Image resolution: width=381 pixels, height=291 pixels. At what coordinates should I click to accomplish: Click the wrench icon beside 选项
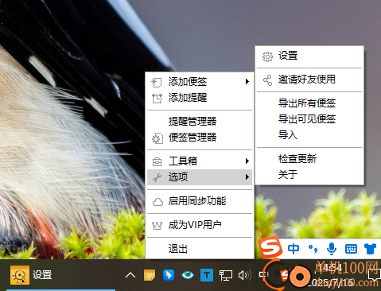pyautogui.click(x=157, y=177)
